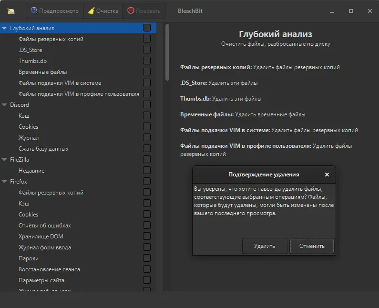Check the Firefox Cookies checkbox
379x308 pixels.
[147, 215]
